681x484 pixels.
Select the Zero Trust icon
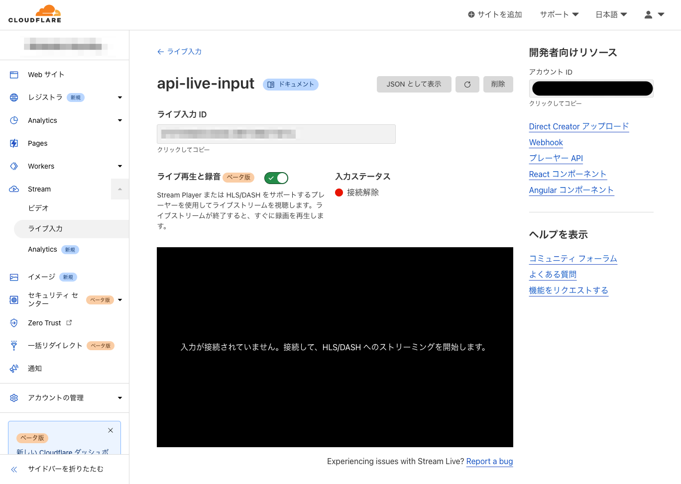13,322
